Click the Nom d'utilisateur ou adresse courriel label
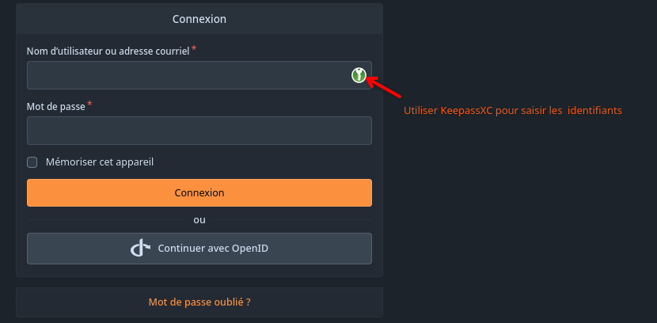 coord(108,51)
